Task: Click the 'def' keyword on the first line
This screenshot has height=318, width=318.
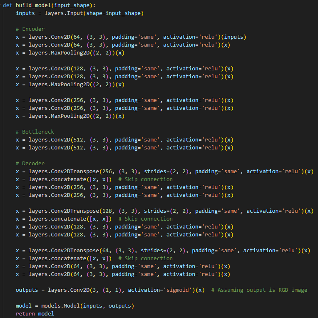Action: [7, 5]
